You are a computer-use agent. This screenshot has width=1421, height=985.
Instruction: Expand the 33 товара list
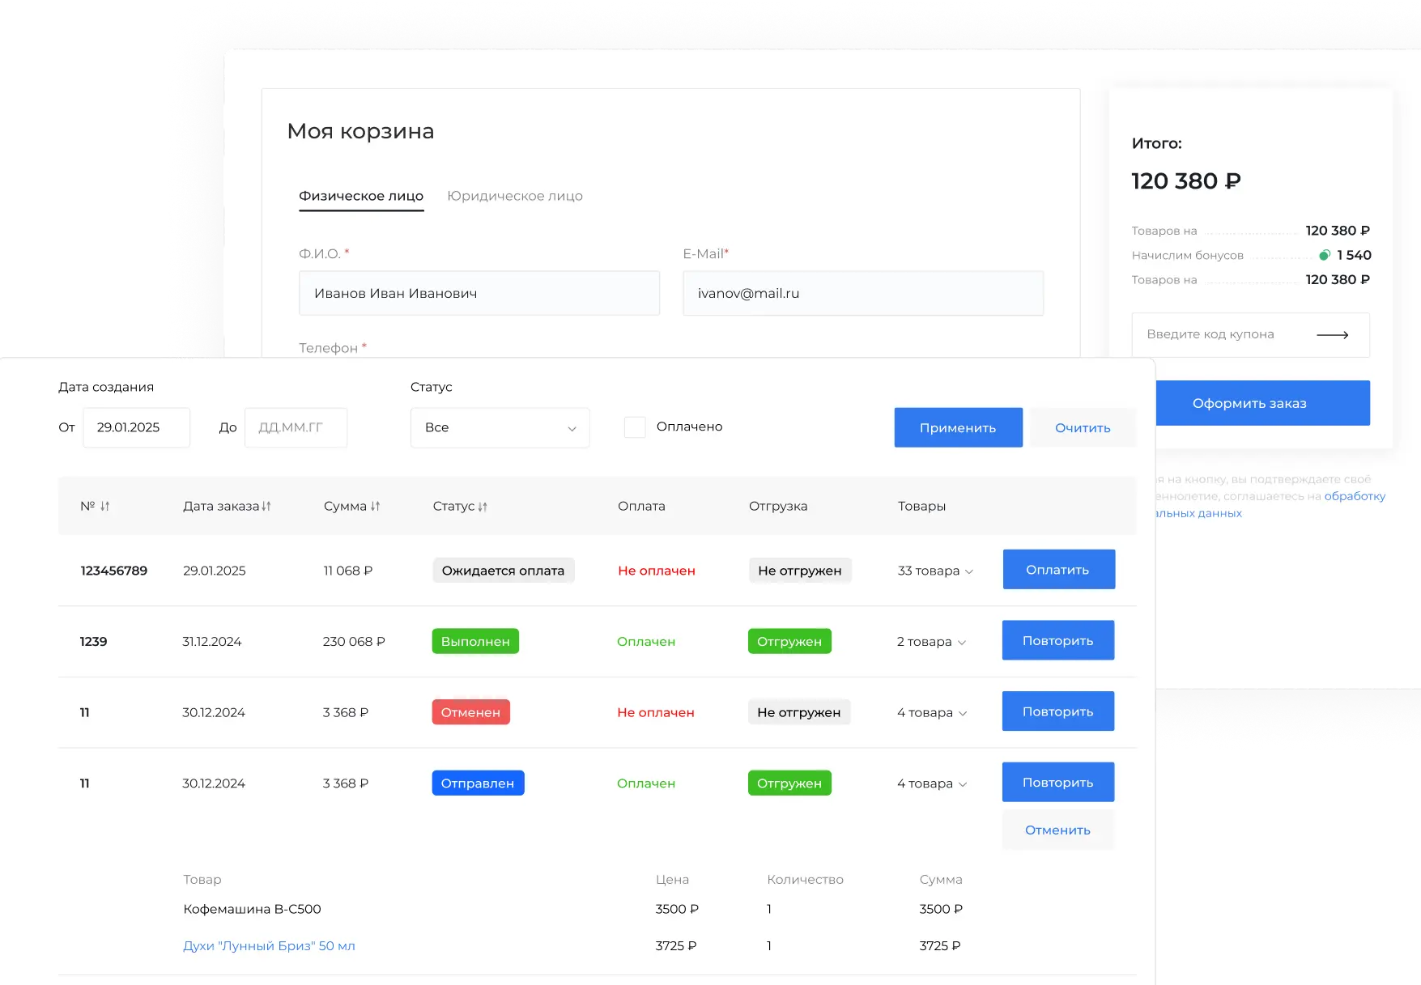(969, 571)
